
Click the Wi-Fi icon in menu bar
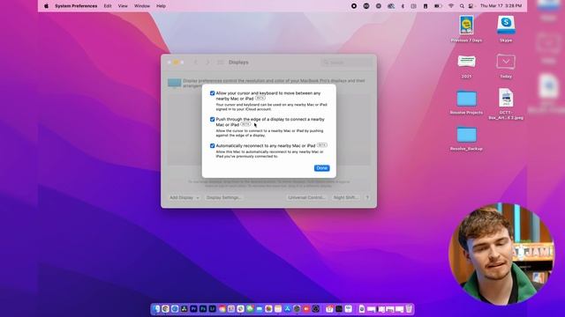coord(451,6)
